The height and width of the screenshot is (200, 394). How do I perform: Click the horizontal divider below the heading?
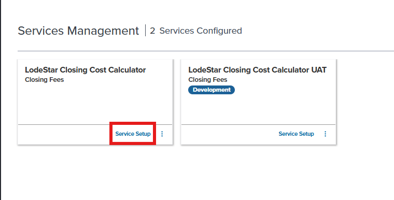pos(206,51)
